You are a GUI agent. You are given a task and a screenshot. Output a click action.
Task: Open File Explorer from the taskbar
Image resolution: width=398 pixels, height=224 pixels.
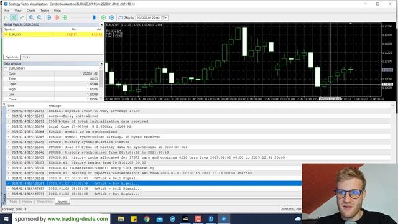click(x=121, y=219)
